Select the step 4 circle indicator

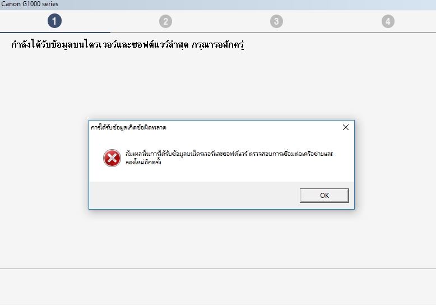(388, 21)
